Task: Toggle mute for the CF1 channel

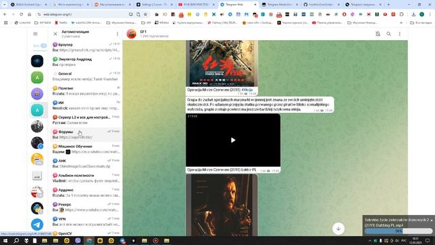Action: click(378, 34)
